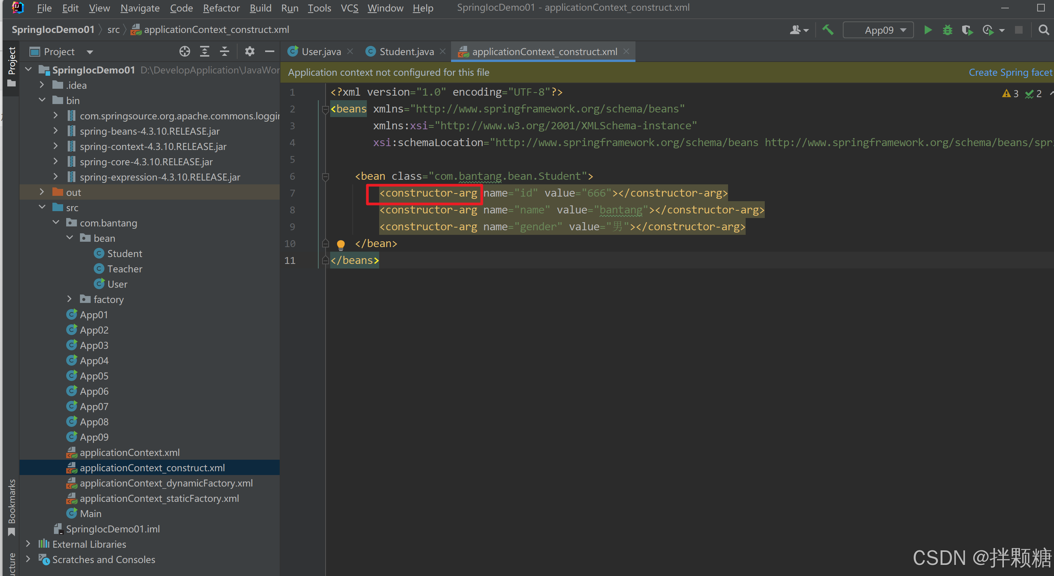Click the yellow intention light bulb
1054x576 pixels.
click(x=340, y=244)
